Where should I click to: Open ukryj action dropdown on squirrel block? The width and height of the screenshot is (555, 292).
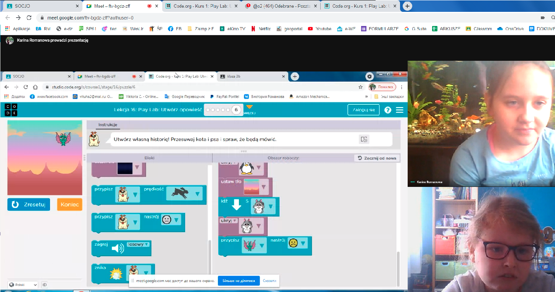coord(228,221)
